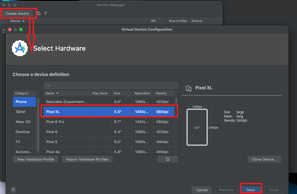Click the category list scrollbar
Viewport: 297px width, 194px height.
pos(38,124)
